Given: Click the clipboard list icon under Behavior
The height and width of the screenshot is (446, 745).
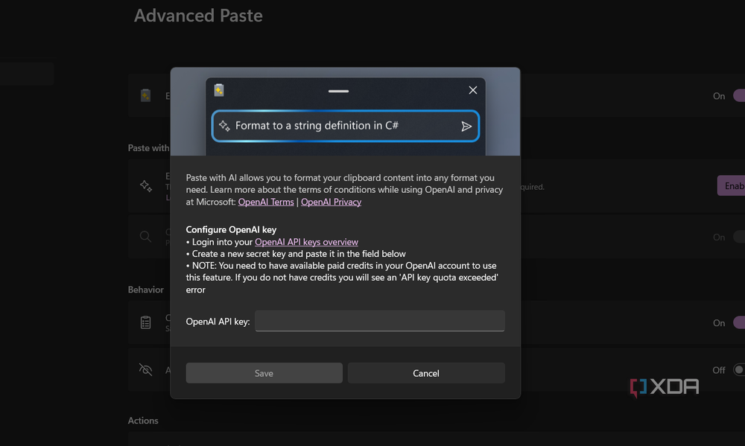Looking at the screenshot, I should (x=146, y=322).
